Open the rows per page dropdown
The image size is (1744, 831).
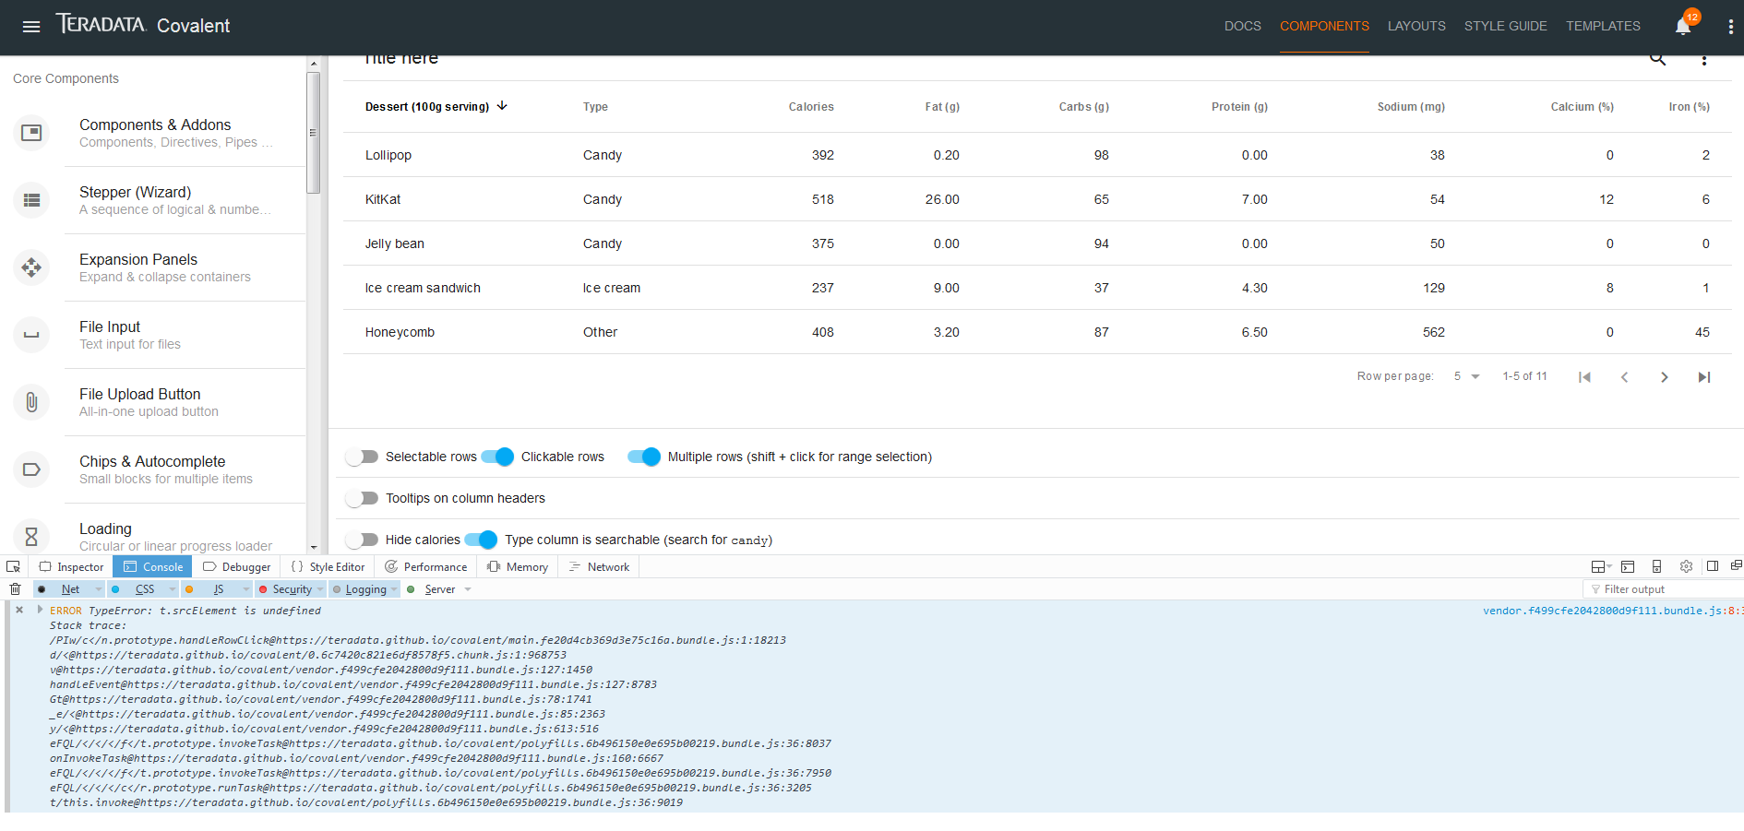[1466, 376]
